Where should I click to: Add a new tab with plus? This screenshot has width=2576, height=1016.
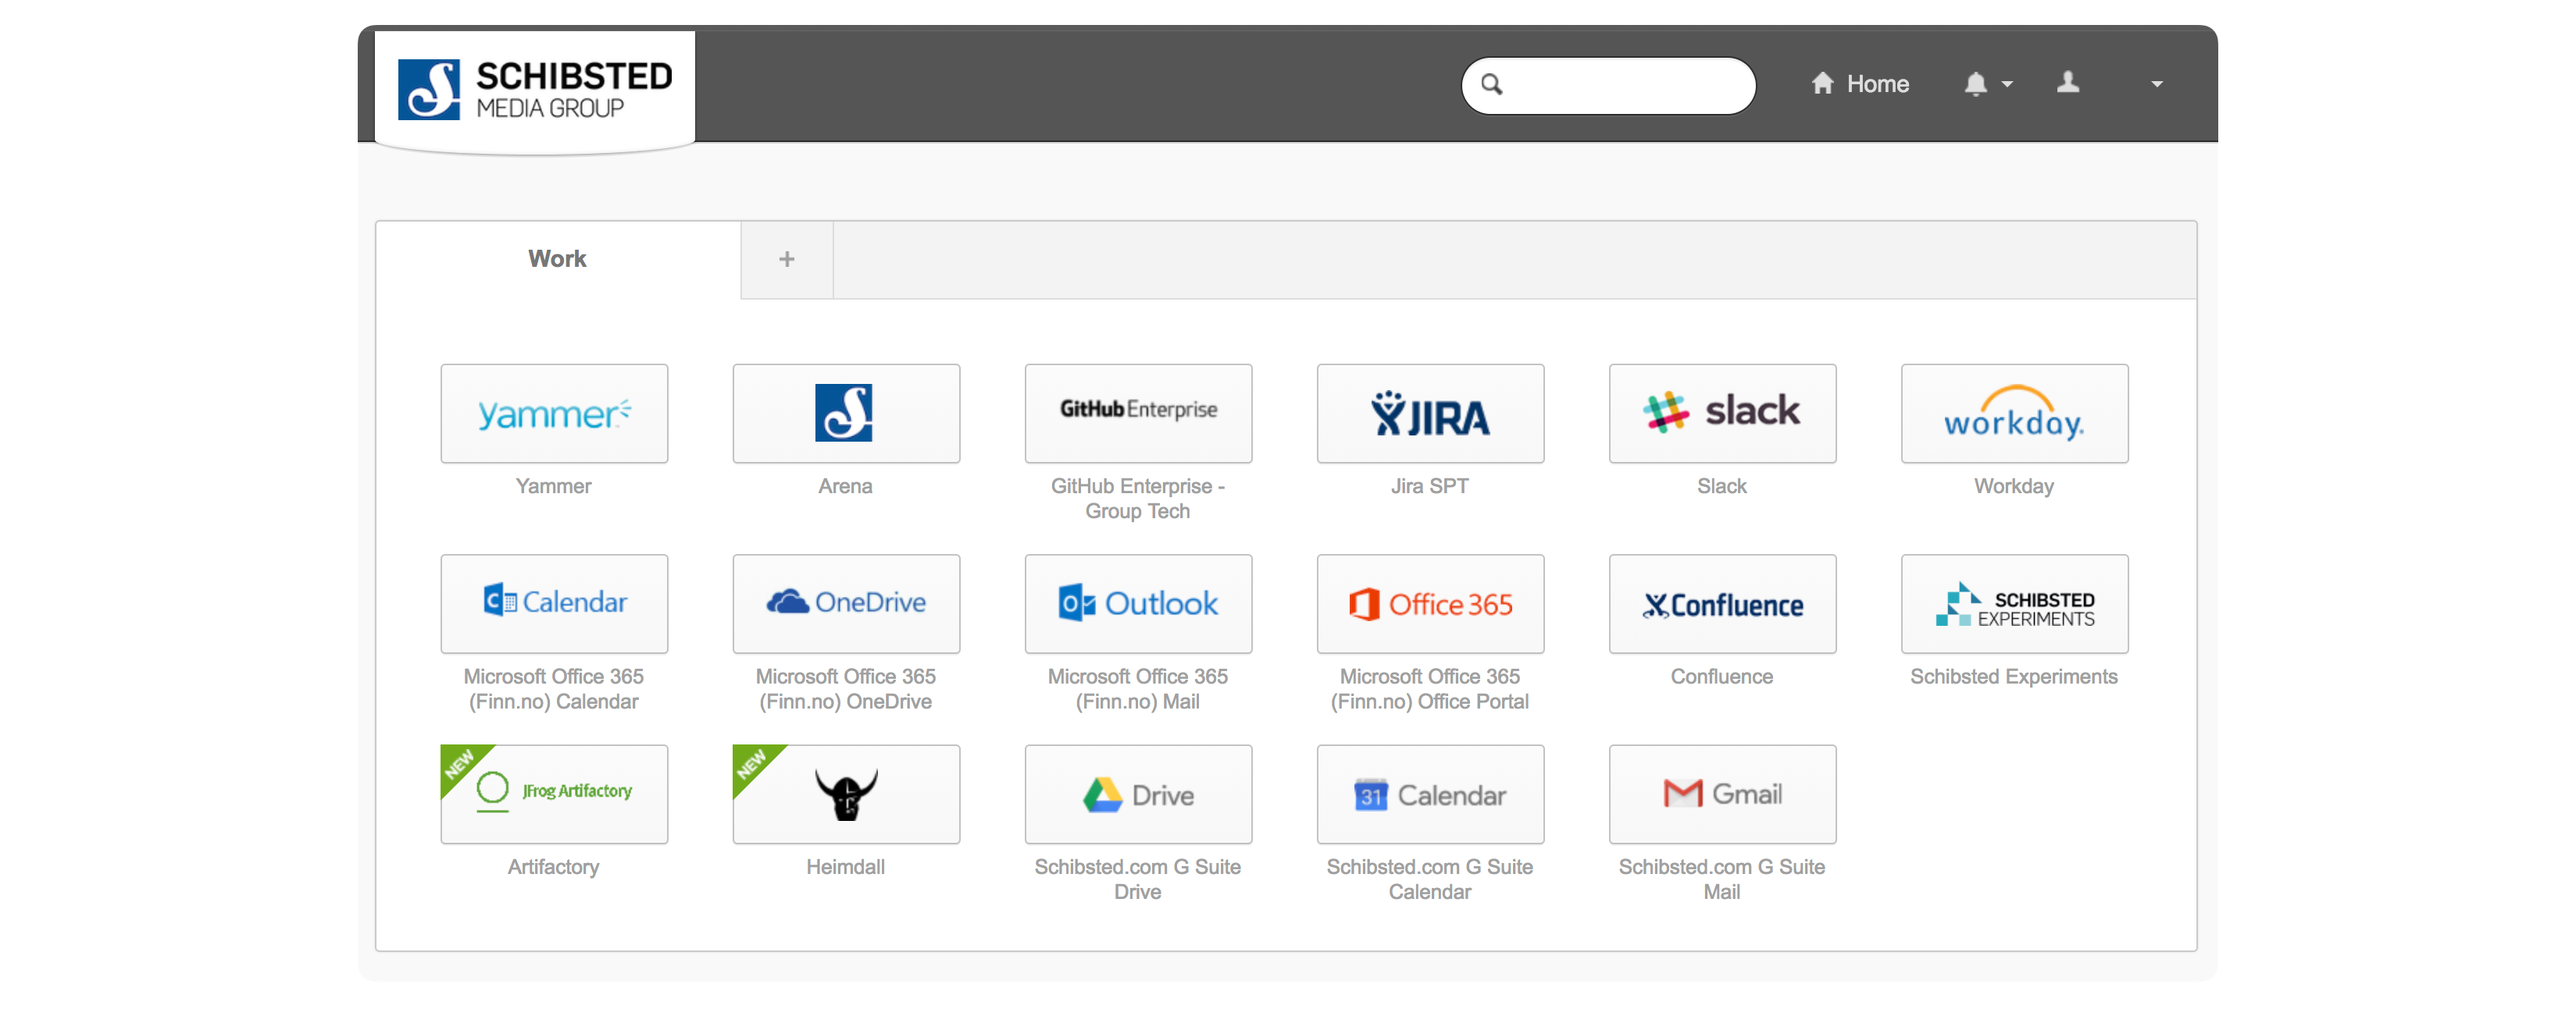tap(787, 260)
